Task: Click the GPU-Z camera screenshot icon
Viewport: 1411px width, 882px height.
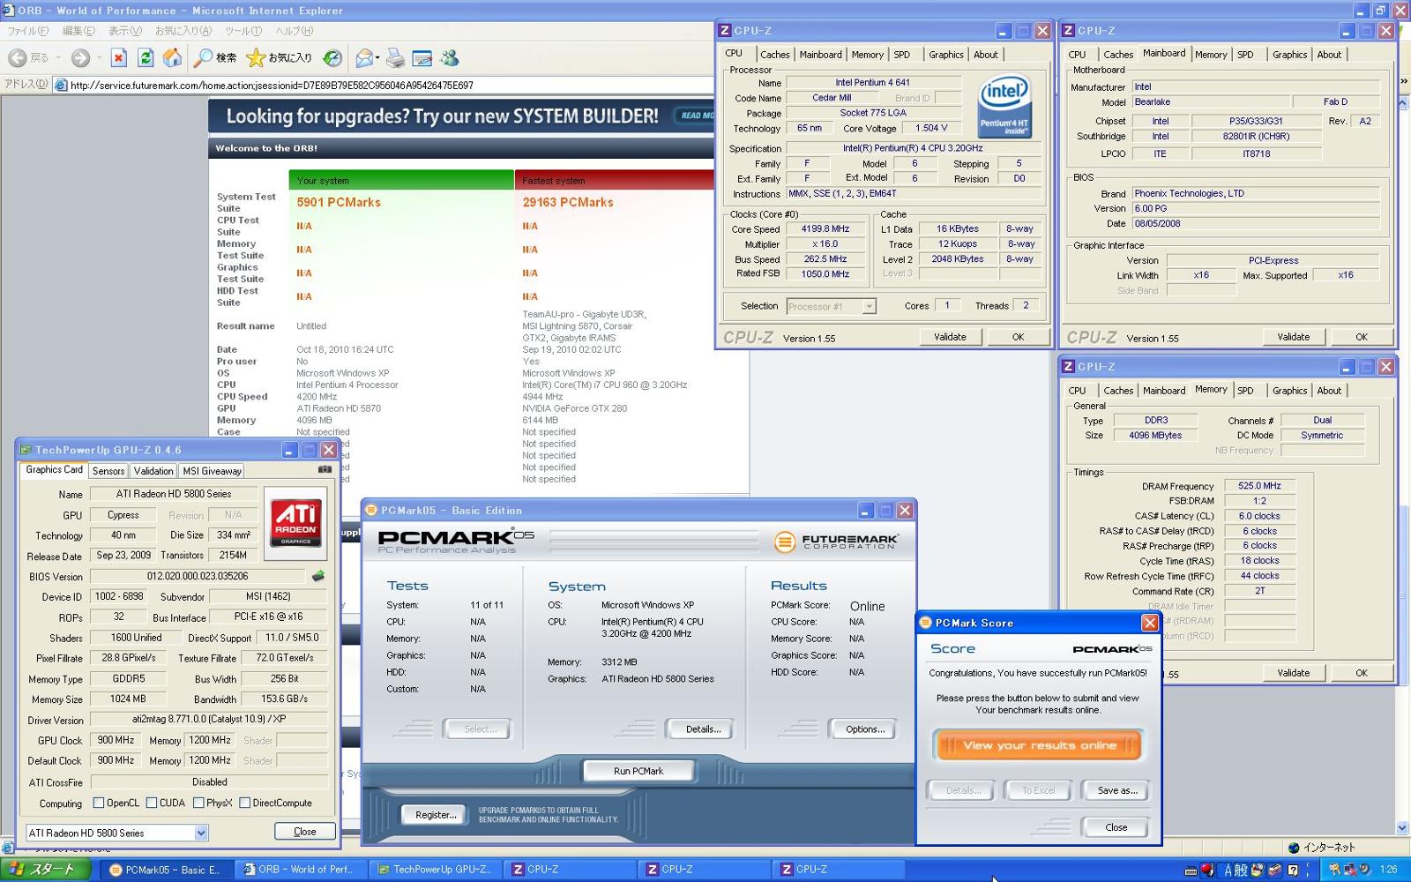Action: 325,469
